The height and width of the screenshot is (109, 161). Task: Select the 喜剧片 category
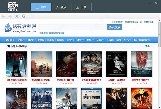click(31, 40)
